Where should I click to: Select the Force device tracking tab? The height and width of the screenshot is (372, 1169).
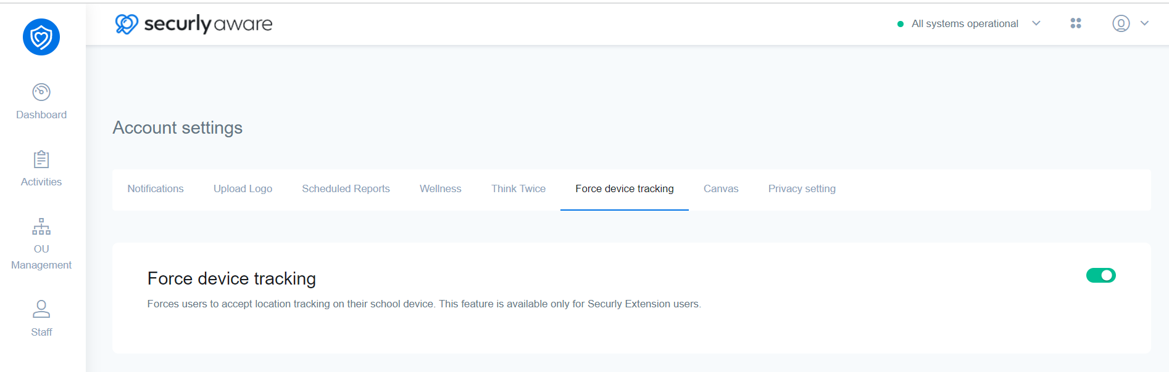(x=625, y=189)
